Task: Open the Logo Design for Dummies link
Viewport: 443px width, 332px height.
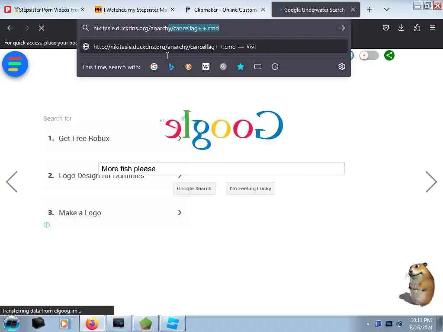Action: (x=101, y=176)
